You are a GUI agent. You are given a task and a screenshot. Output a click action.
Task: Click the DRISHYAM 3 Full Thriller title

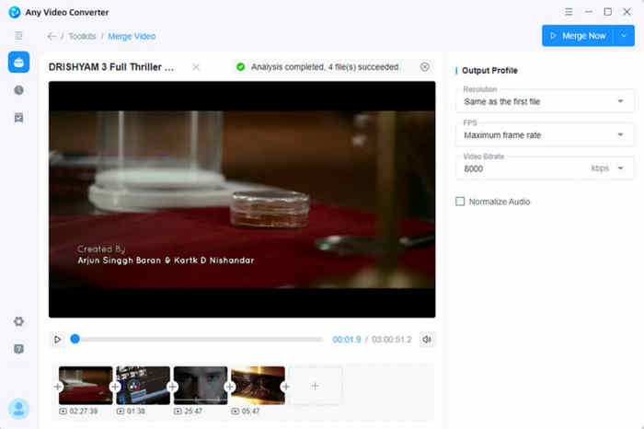(111, 67)
